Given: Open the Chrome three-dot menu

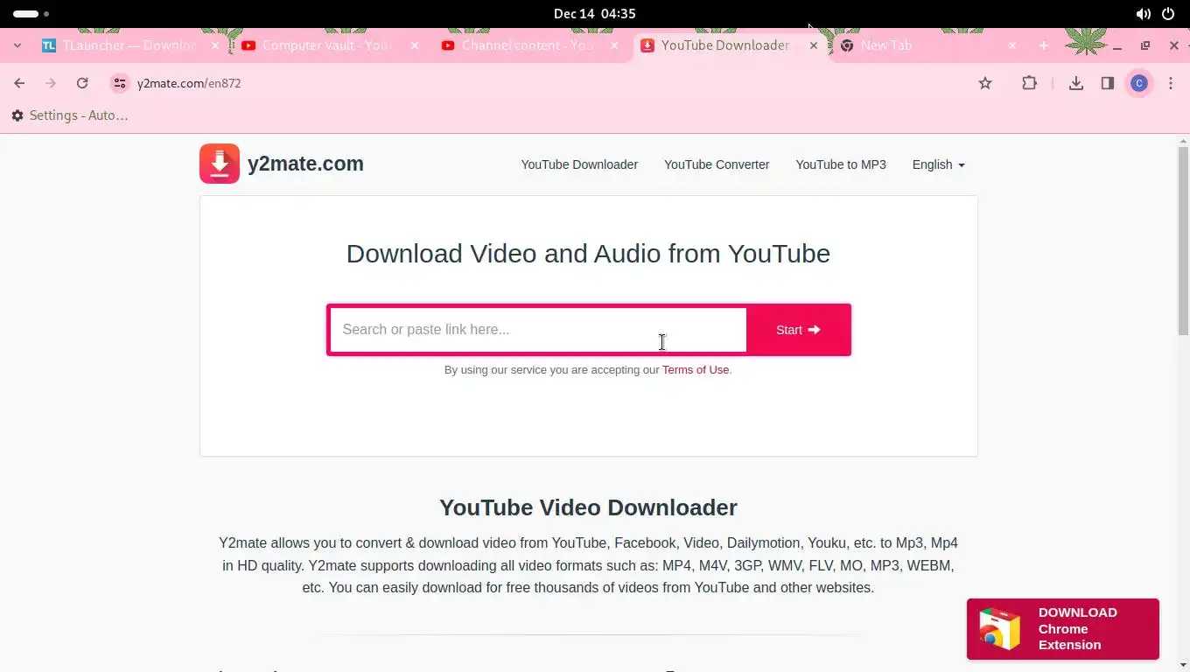Looking at the screenshot, I should pos(1171,83).
